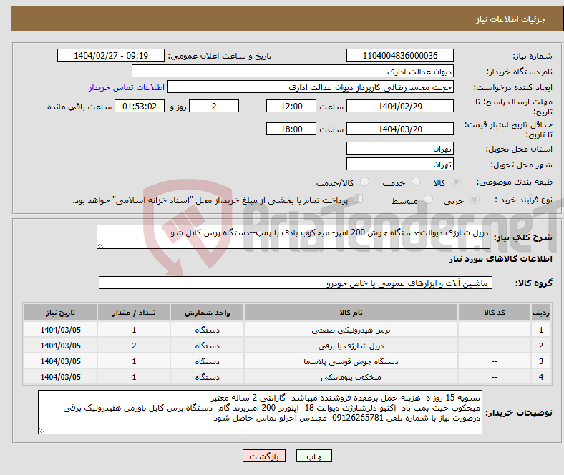The width and height of the screenshot is (564, 475).
Task: Select the row دریل شارژی یا برقی
Action: pos(288,346)
